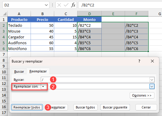Click cell D3 containing /B3*C3
Image resolution: width=162 pixels, height=116 pixels.
coord(89,31)
